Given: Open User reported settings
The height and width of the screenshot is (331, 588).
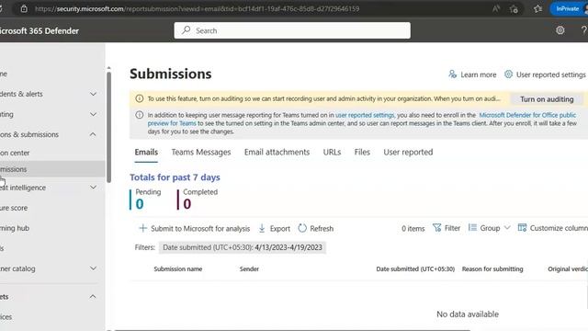Looking at the screenshot, I should pyautogui.click(x=550, y=74).
